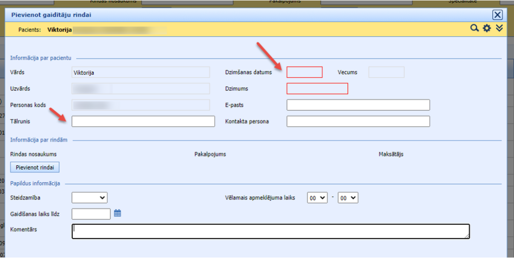Click the Gaidīšanas laiks līdz date field

point(91,214)
